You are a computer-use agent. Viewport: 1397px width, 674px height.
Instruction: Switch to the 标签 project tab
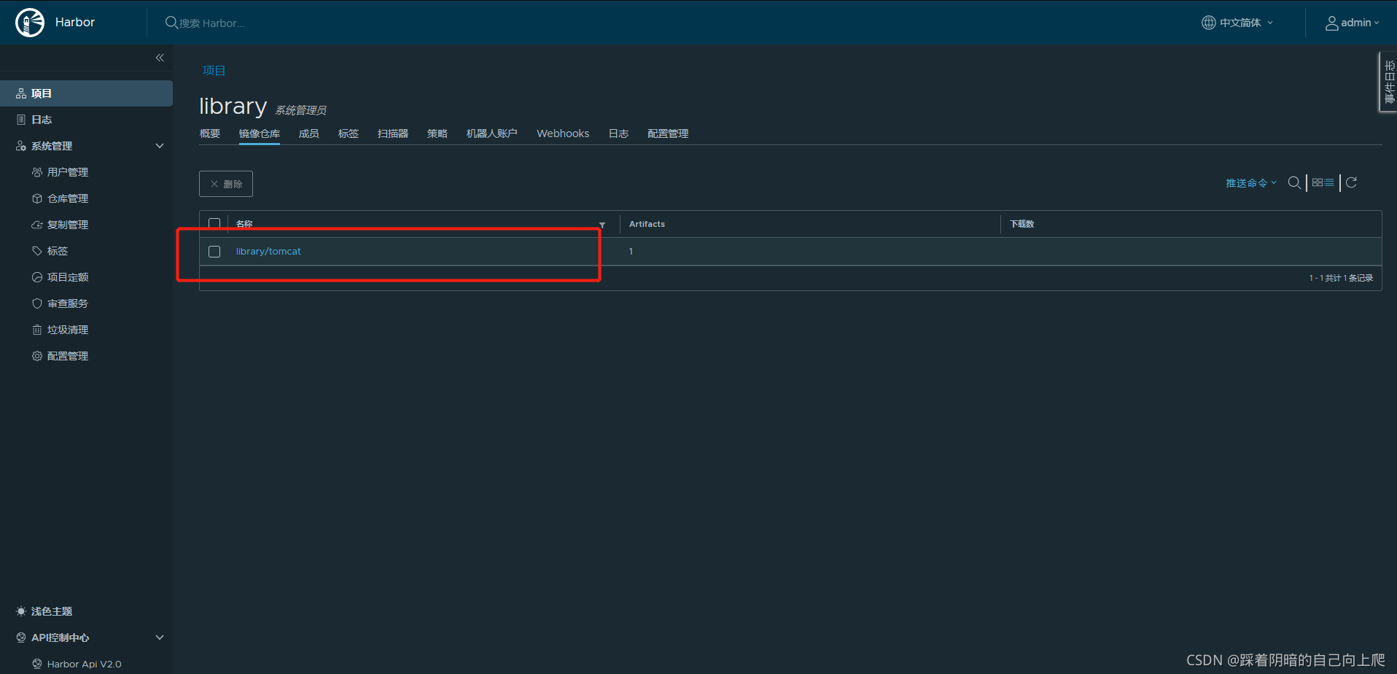point(349,133)
